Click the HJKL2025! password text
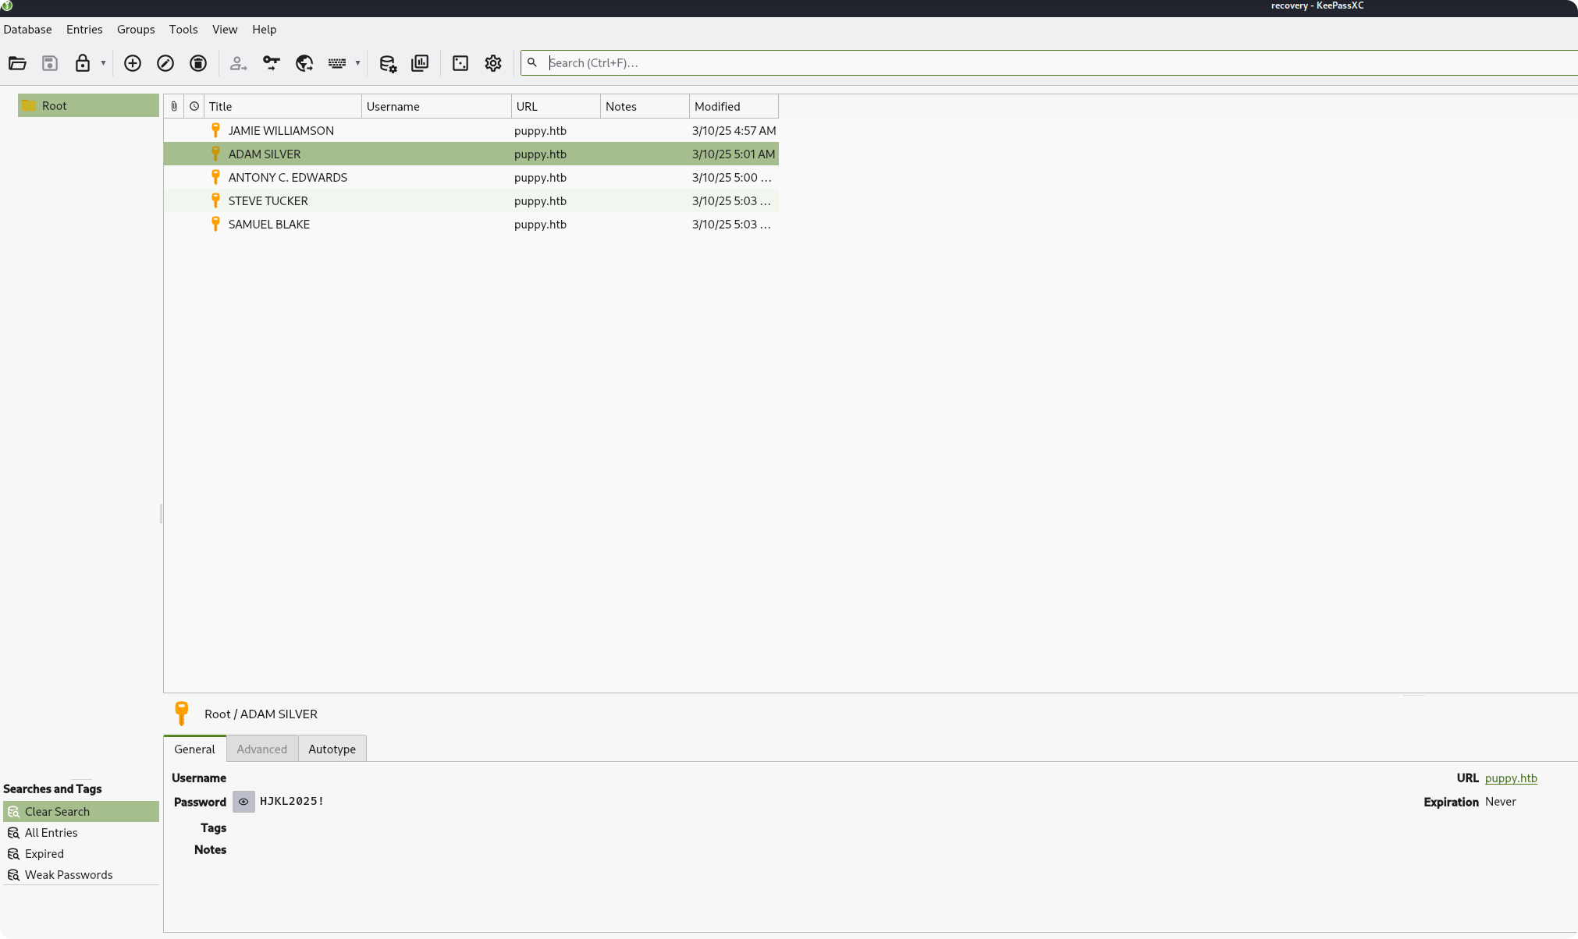This screenshot has height=939, width=1578. [x=292, y=801]
